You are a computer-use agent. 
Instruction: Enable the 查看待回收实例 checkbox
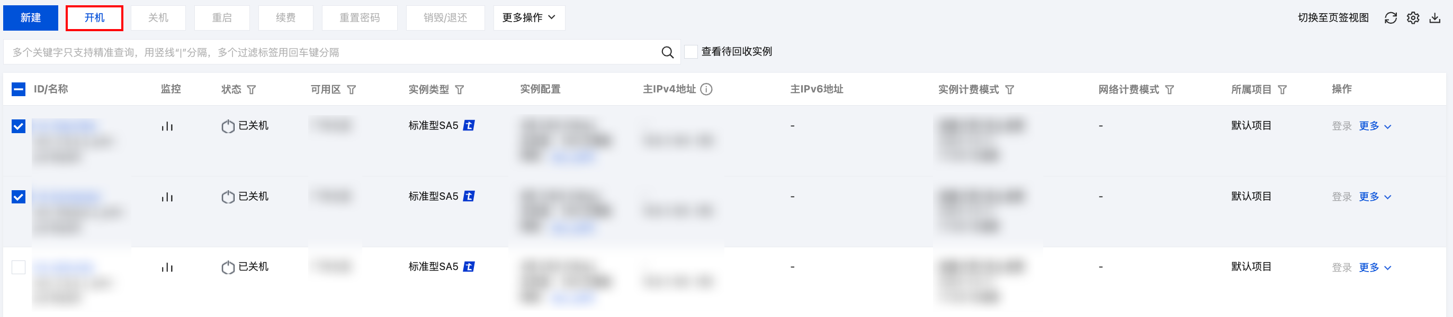tap(691, 52)
